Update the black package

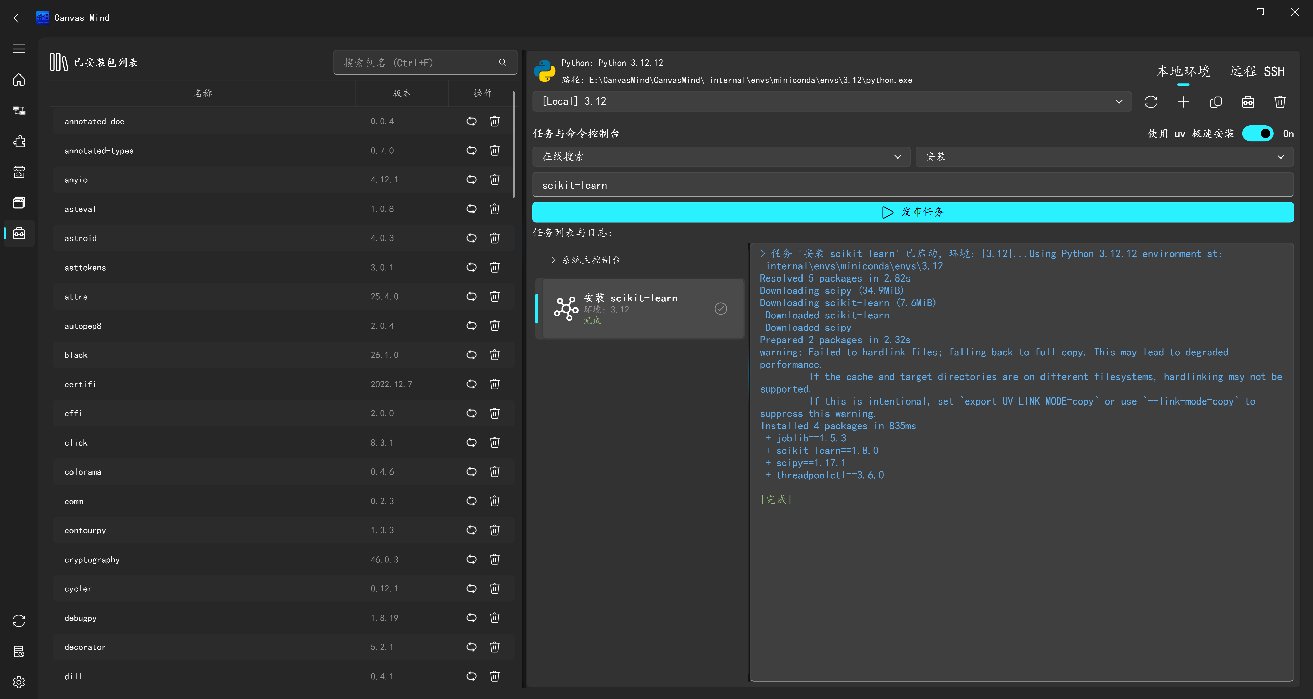(472, 355)
